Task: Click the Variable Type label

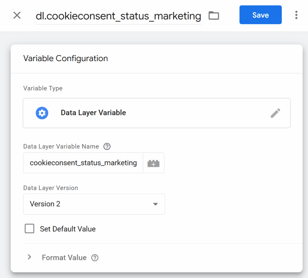Action: pos(43,89)
